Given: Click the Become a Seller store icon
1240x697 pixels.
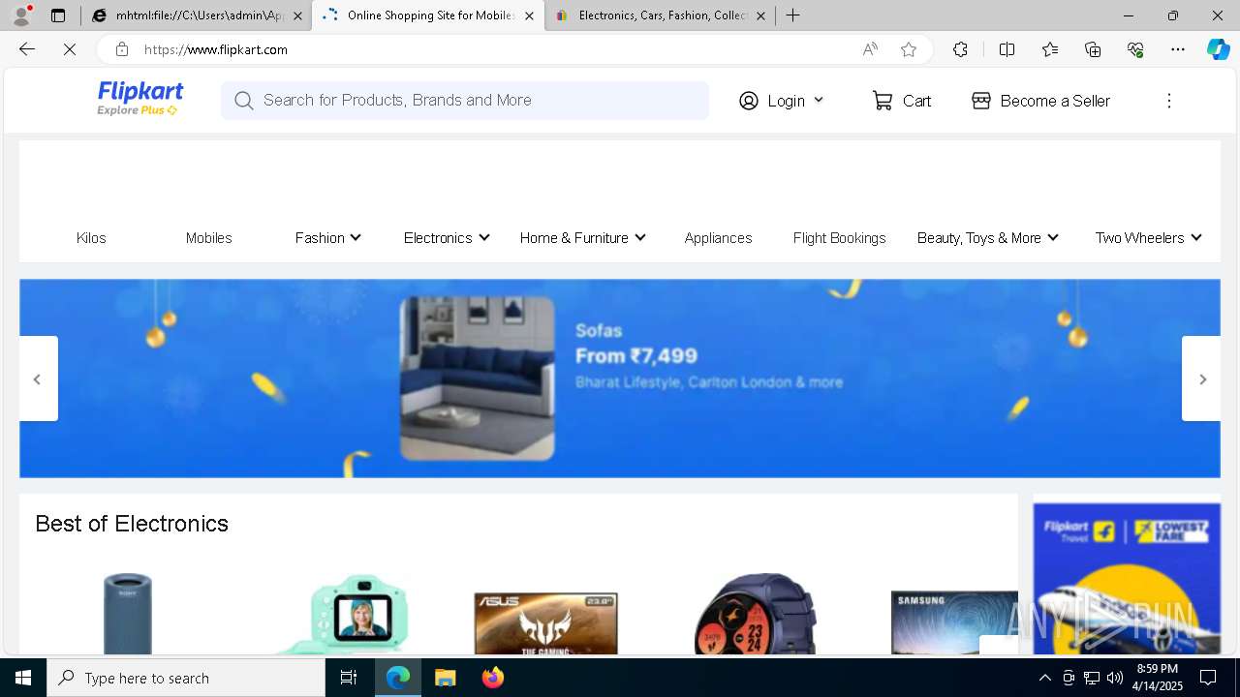Looking at the screenshot, I should pyautogui.click(x=981, y=101).
